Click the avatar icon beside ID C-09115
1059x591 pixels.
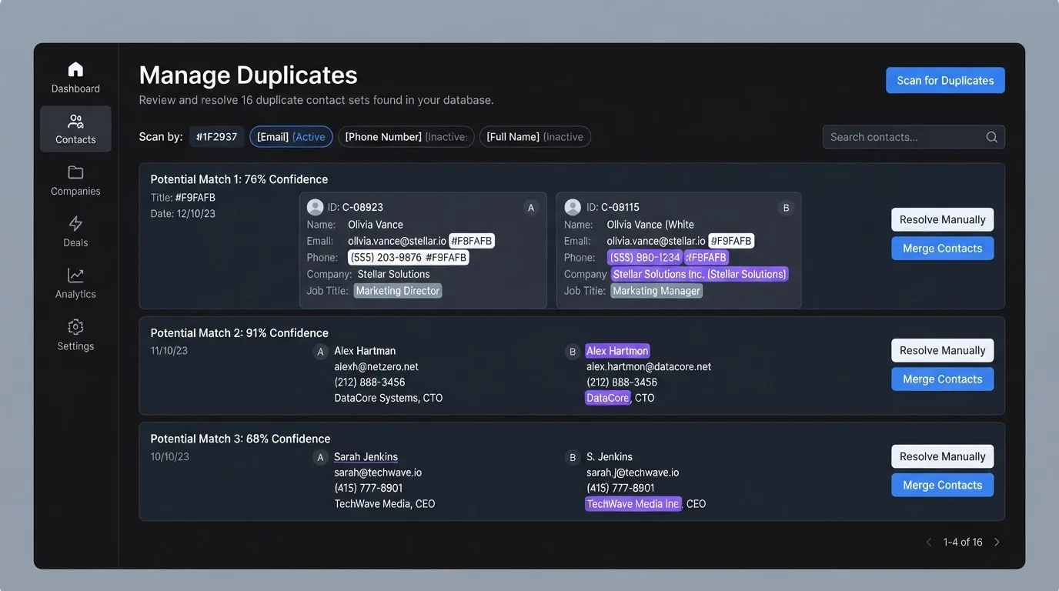click(573, 207)
